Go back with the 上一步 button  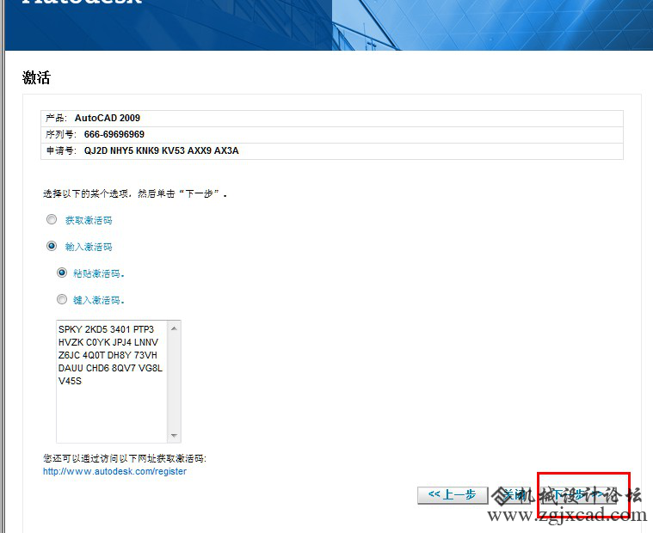tap(453, 495)
